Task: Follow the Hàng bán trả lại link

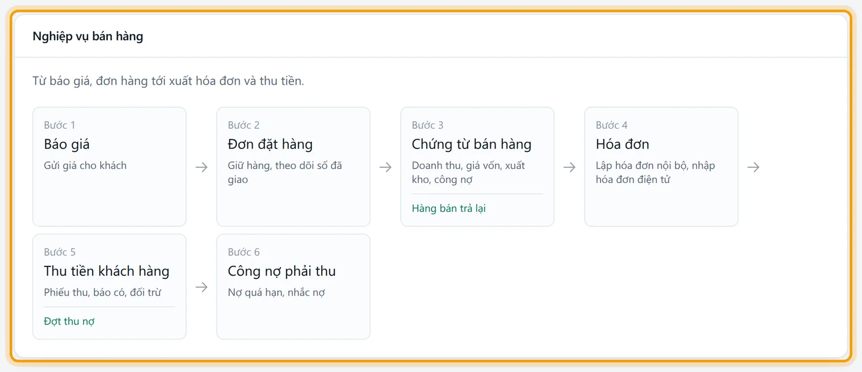Action: pos(449,208)
